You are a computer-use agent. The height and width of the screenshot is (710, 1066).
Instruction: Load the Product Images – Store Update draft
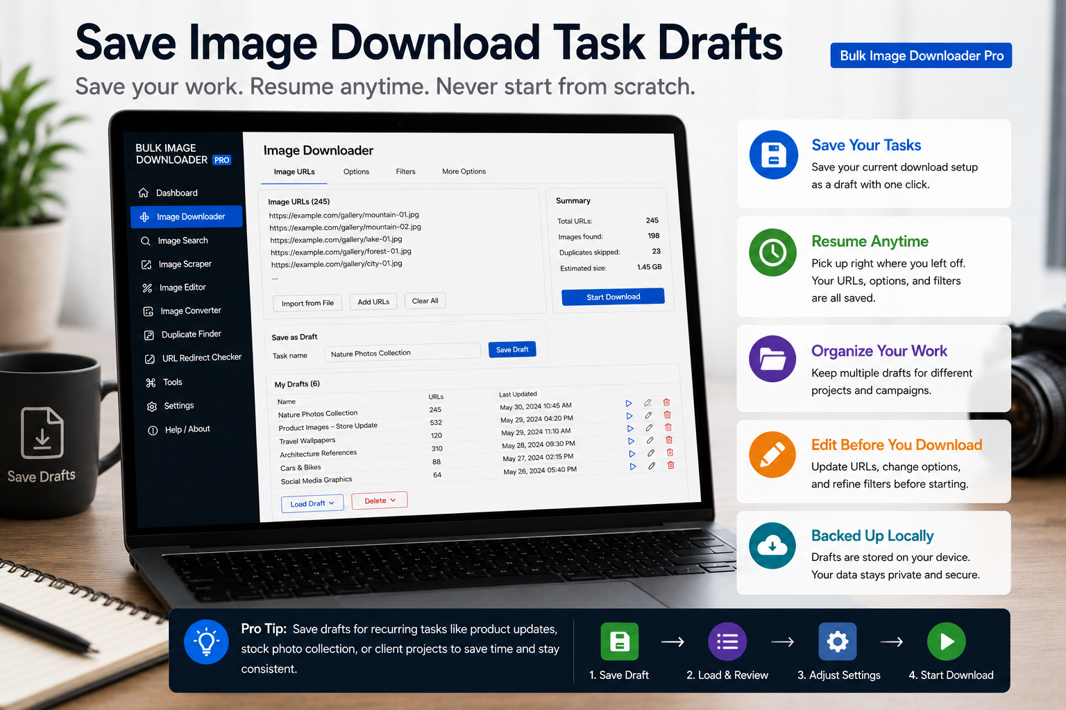click(x=629, y=416)
